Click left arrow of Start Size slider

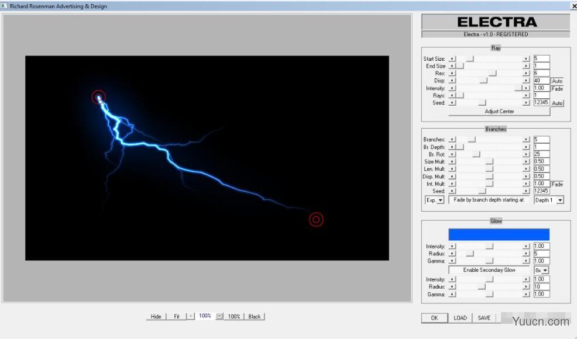[452, 59]
